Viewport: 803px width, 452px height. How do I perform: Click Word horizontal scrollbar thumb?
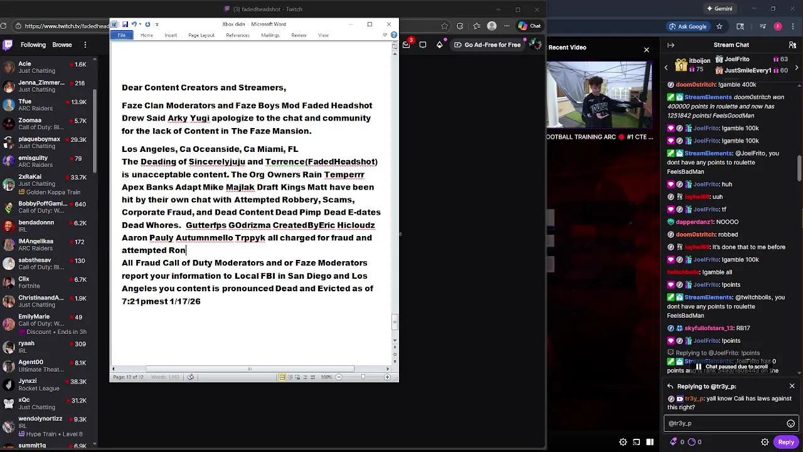click(x=250, y=369)
